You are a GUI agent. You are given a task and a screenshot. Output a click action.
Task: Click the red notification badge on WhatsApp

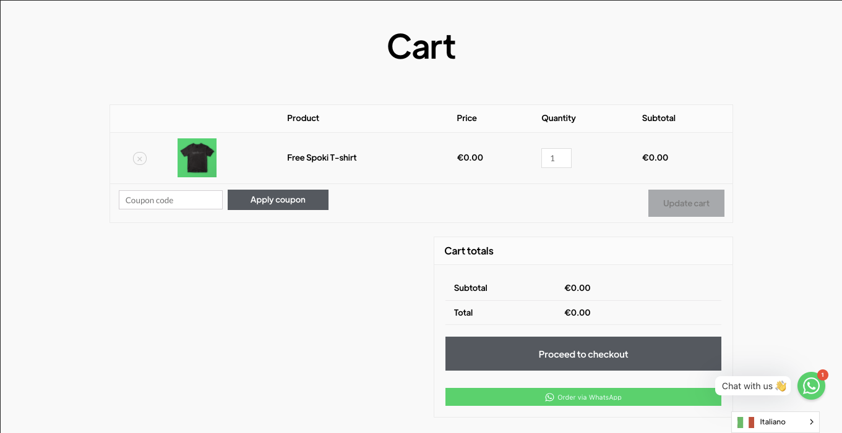pos(822,375)
